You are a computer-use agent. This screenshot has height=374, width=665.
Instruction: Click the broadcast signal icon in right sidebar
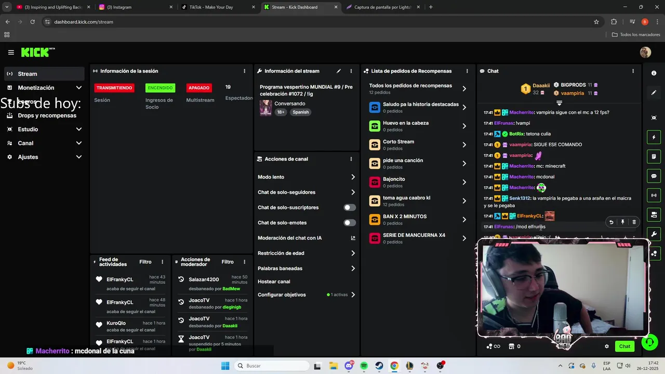point(654,195)
